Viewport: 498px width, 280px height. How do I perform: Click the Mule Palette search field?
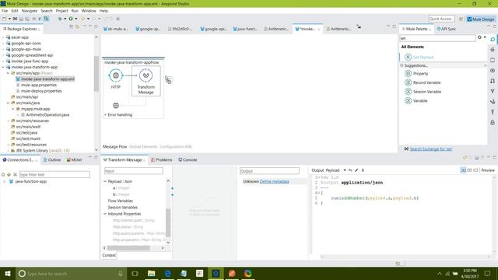click(x=437, y=38)
